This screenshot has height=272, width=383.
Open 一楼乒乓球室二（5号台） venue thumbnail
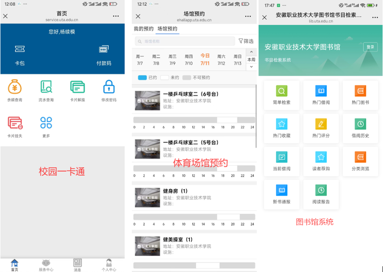(148, 149)
